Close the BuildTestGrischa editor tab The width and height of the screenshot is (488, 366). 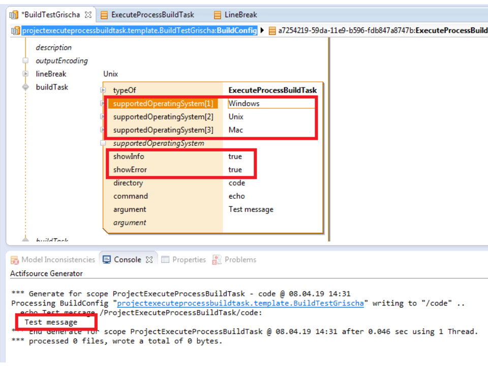[x=88, y=15]
